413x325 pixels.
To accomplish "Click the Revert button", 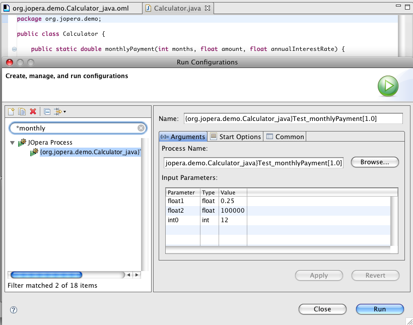I will pyautogui.click(x=375, y=276).
